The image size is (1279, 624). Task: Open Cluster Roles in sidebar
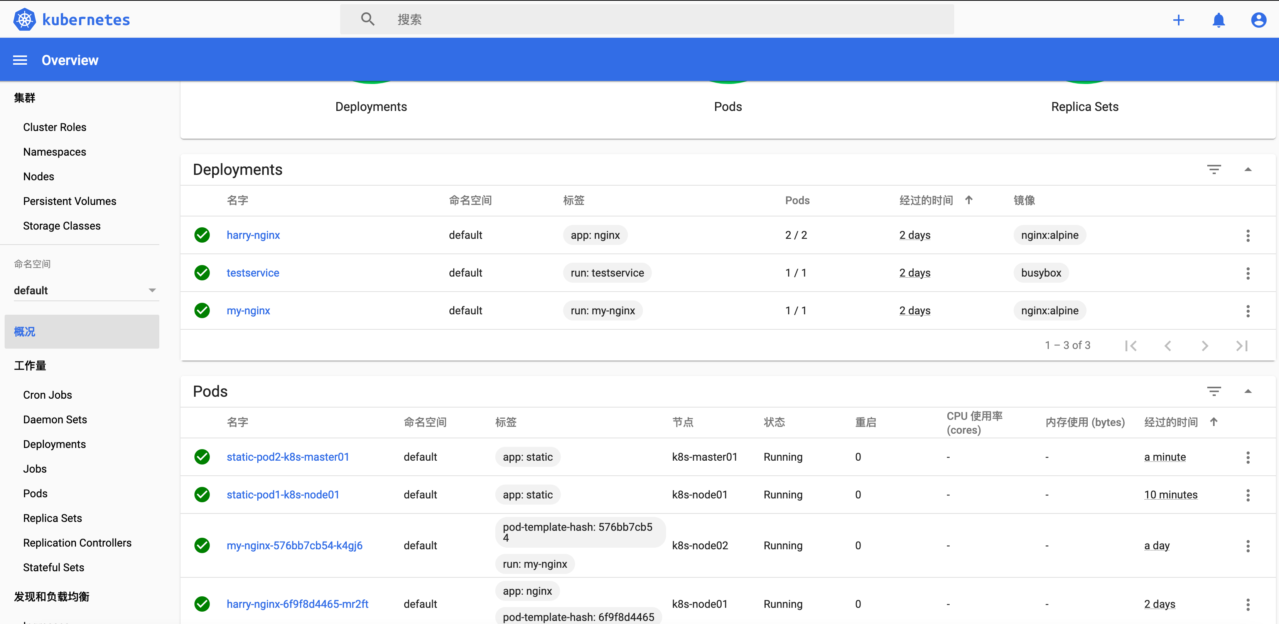click(x=55, y=127)
